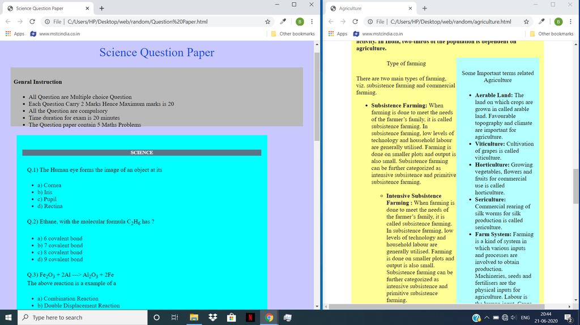Click 'Genral Instruction' heading
The image size is (580, 325).
coord(38,82)
